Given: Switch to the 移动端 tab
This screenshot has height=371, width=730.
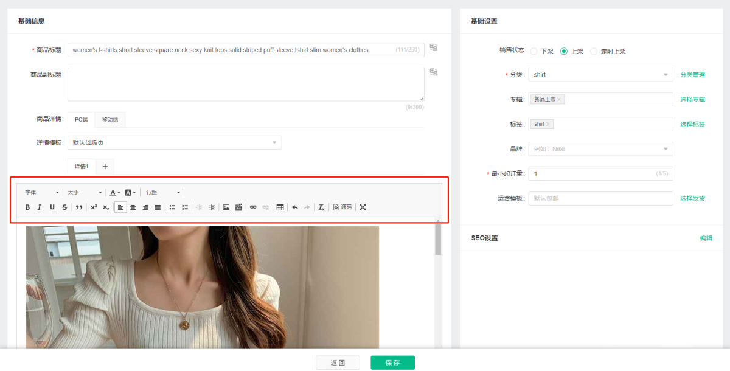Looking at the screenshot, I should 110,120.
